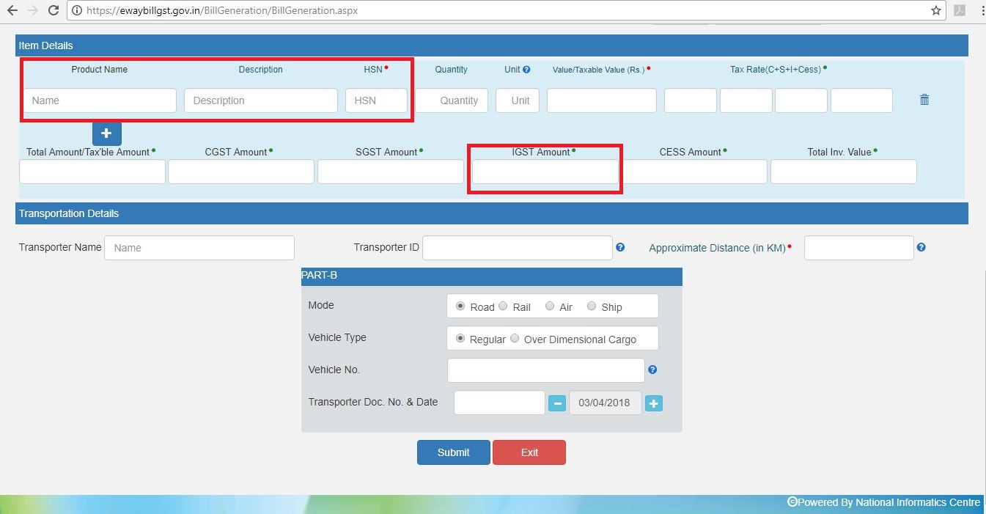Screen dimensions: 986x514
Task: Open help icon next to Unit field
Action: click(529, 69)
